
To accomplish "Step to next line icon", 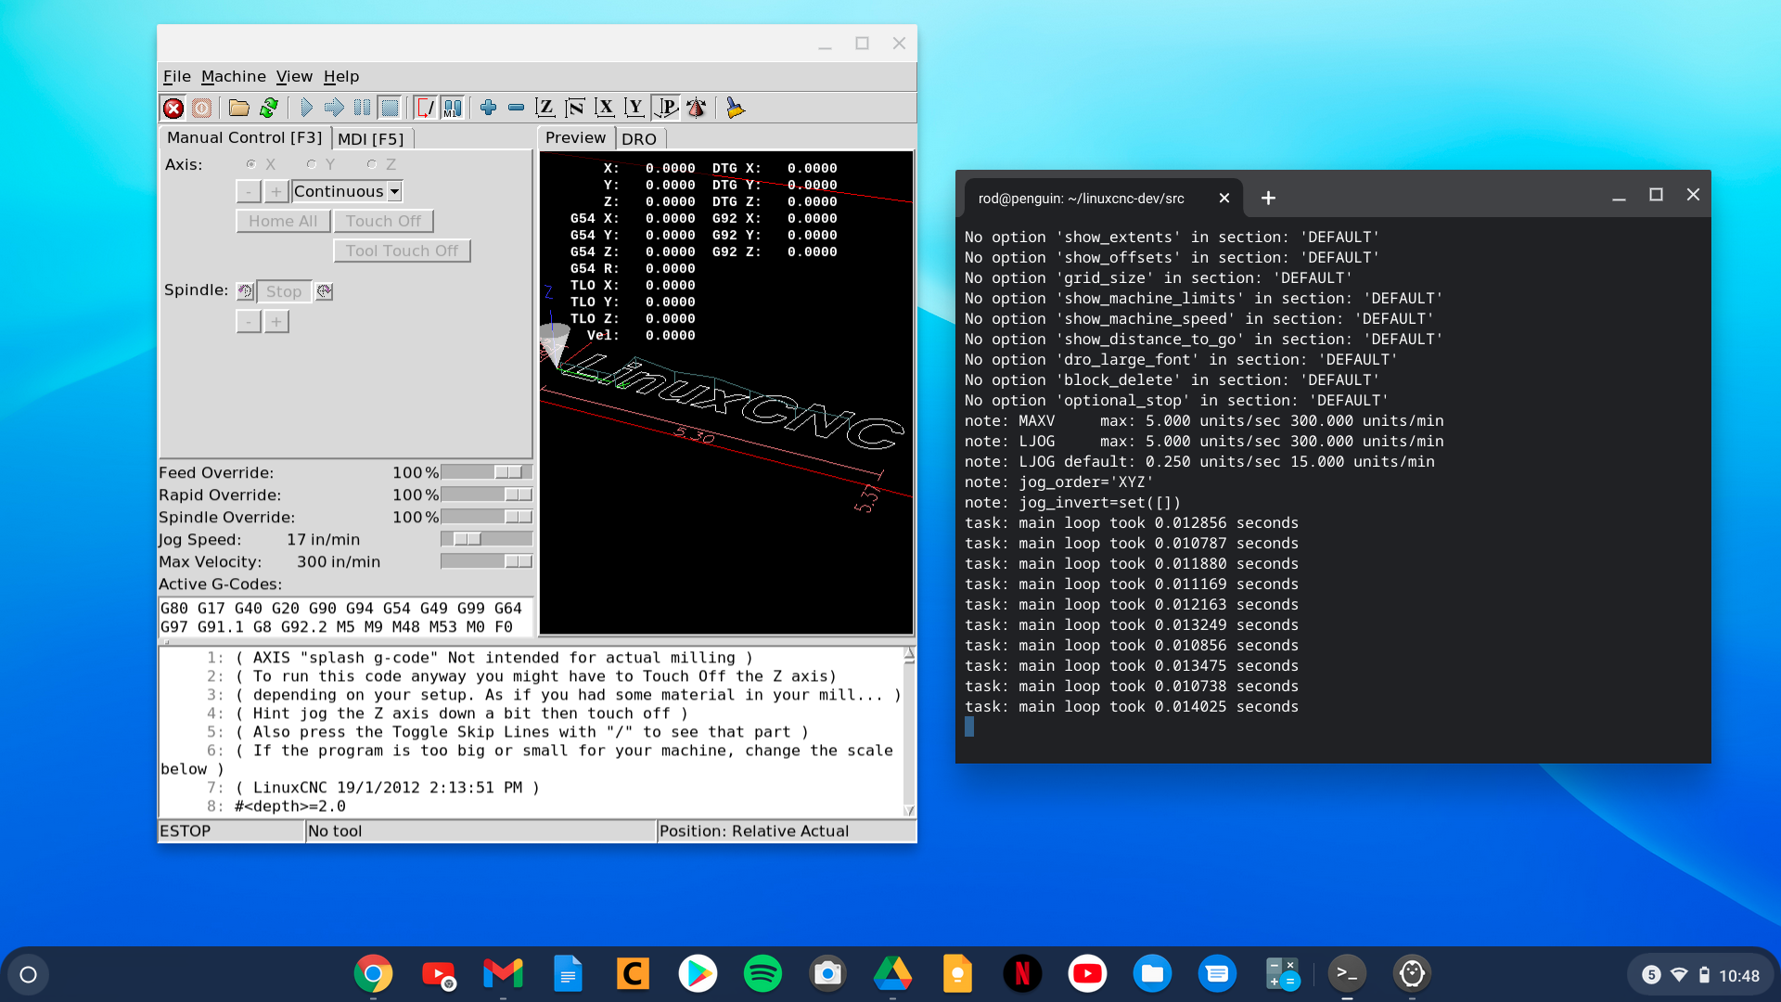I will (x=334, y=109).
